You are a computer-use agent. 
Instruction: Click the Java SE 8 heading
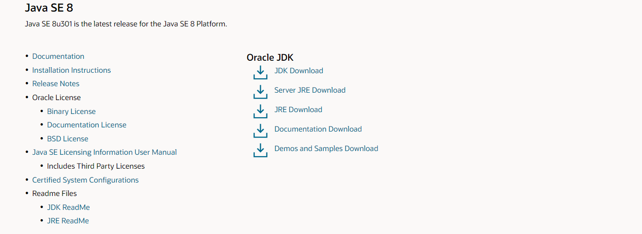[49, 7]
